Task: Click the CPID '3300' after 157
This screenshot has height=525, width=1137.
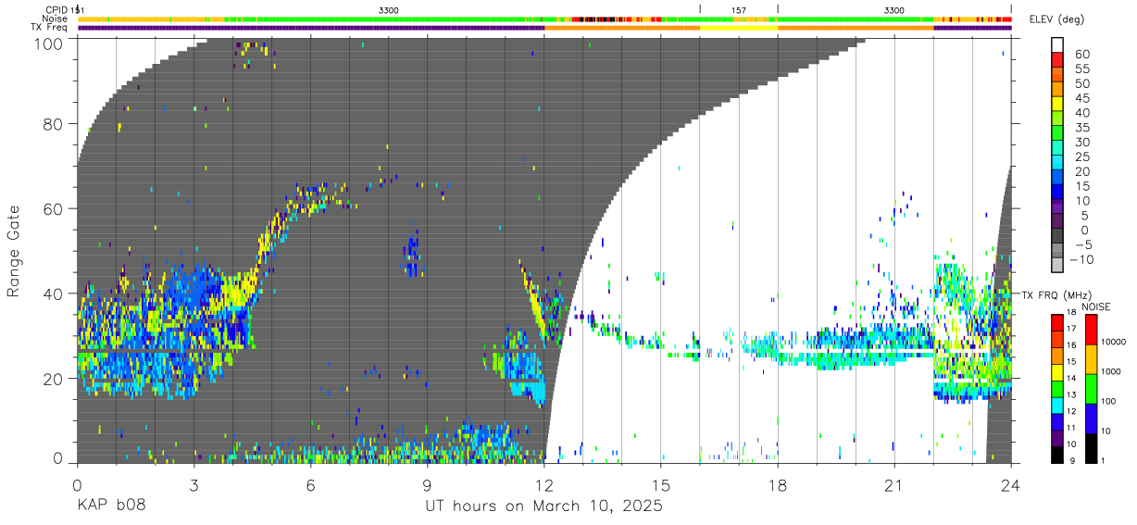Action: click(x=894, y=9)
